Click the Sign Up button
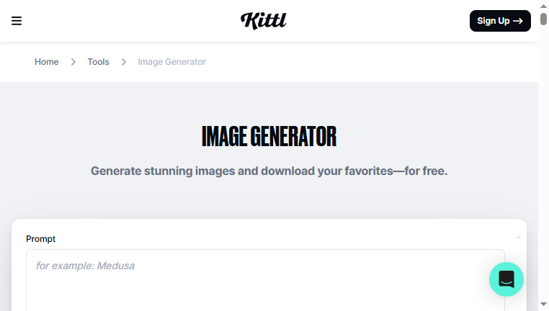The height and width of the screenshot is (311, 549). click(500, 21)
